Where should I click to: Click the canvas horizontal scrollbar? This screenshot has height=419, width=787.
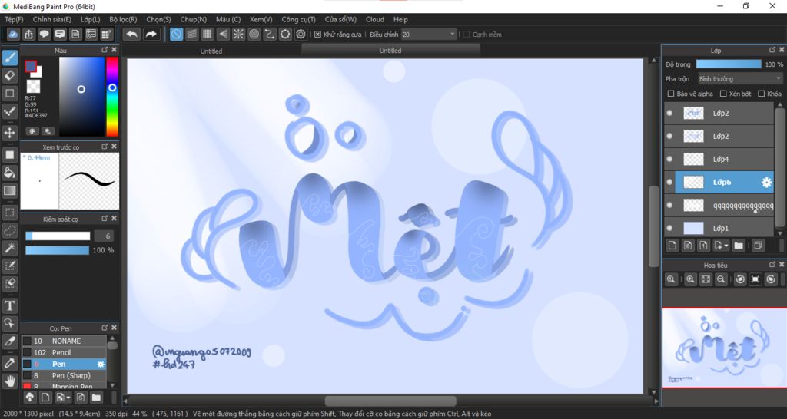(x=390, y=401)
